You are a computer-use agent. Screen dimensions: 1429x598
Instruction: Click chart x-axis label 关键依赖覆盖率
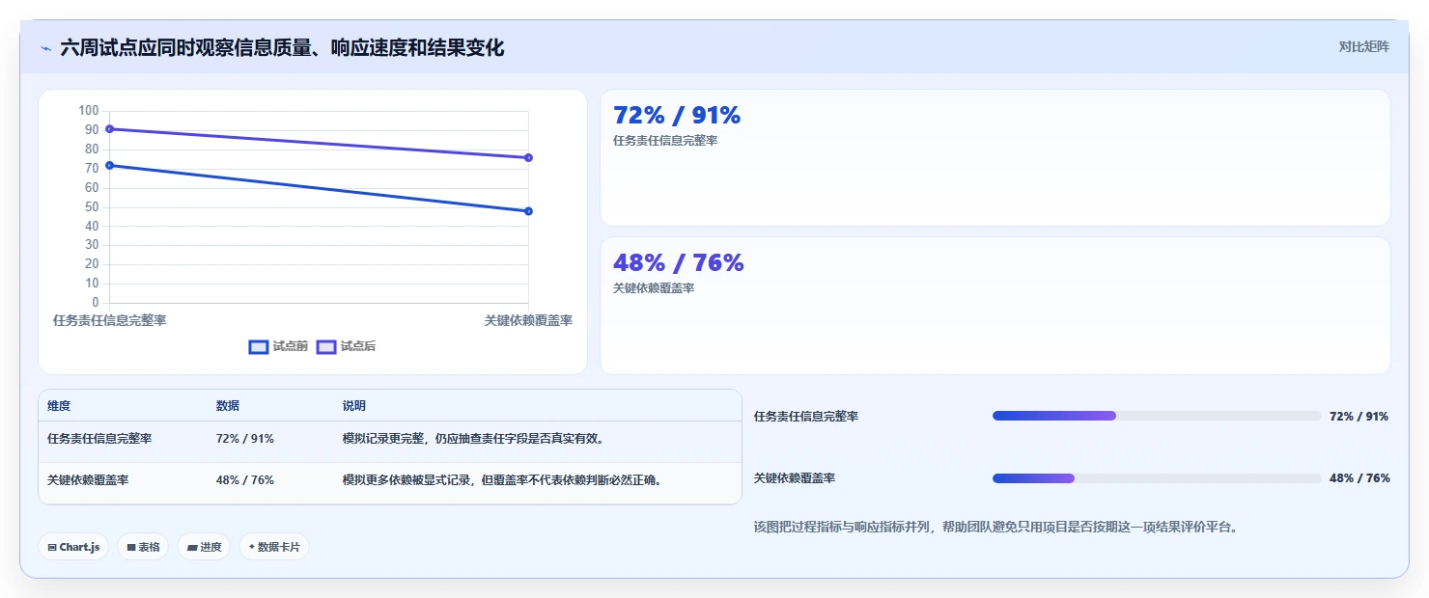(x=528, y=320)
